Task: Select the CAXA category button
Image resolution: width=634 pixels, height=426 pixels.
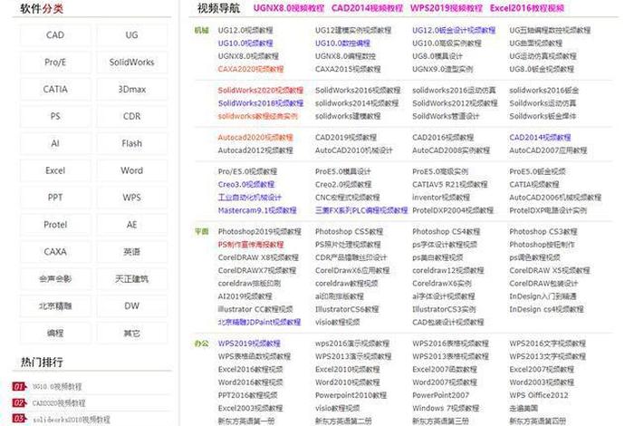Action: pos(55,252)
